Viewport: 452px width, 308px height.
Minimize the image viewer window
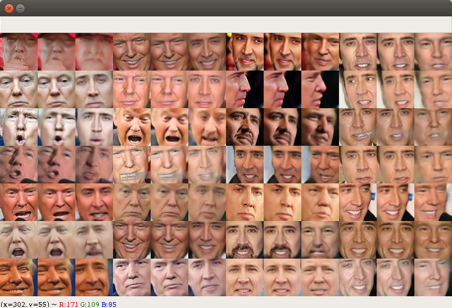tap(20, 8)
